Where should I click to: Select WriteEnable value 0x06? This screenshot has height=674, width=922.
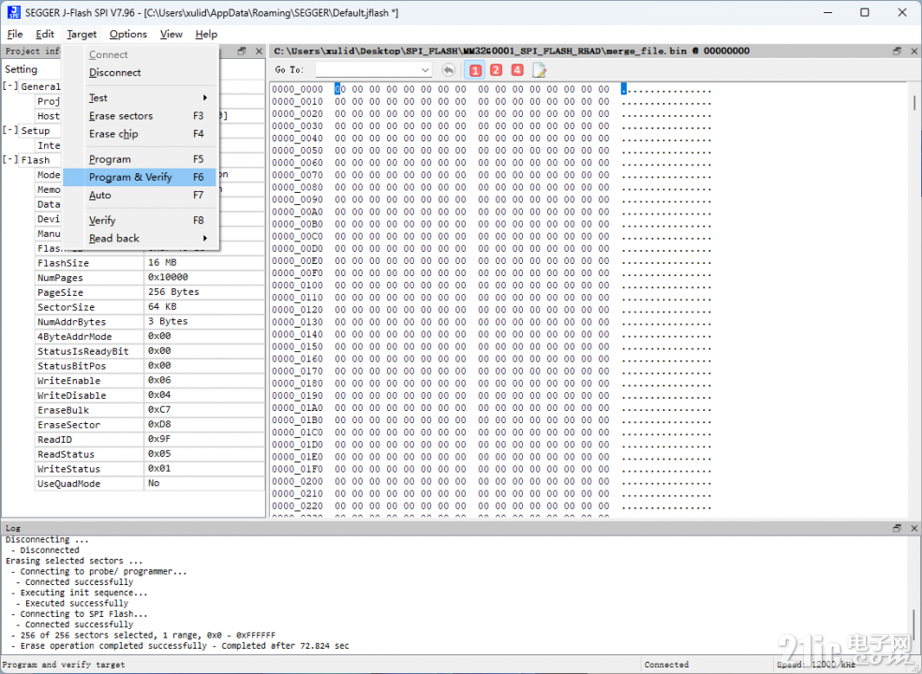[204, 380]
